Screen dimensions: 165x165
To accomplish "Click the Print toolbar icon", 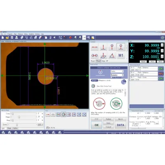I will click(16, 38).
